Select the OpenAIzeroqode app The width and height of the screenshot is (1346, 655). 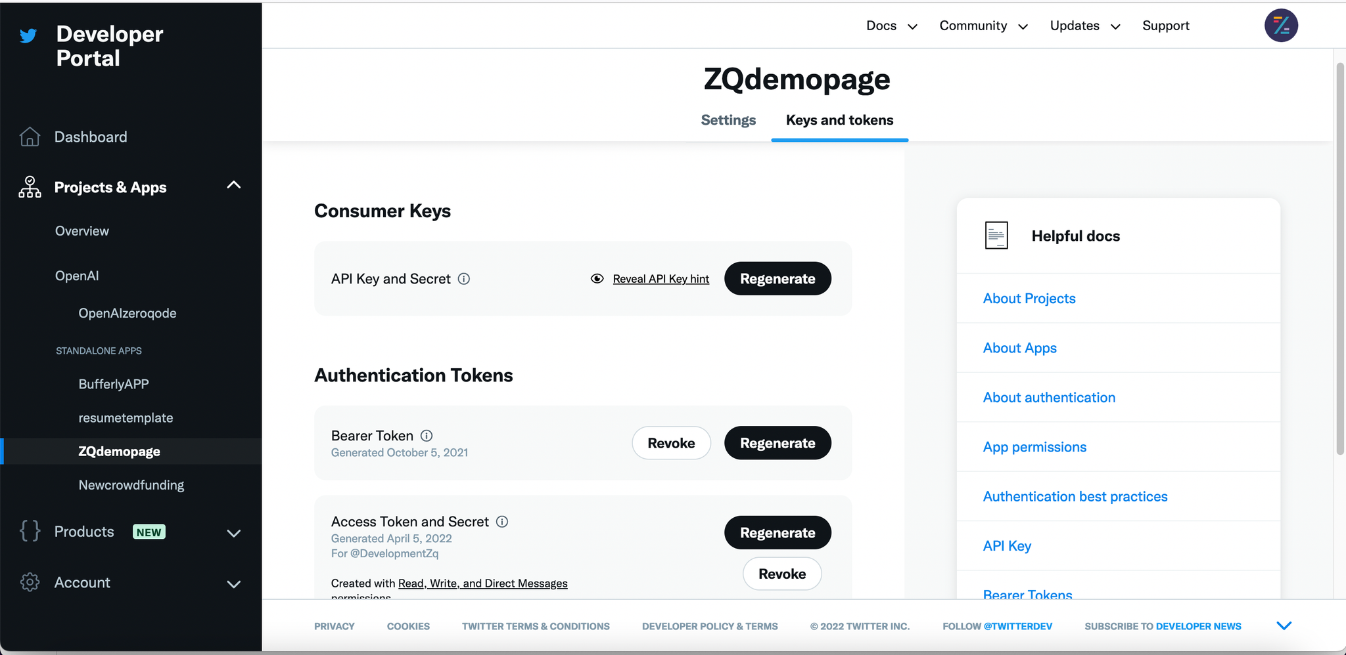[x=128, y=313]
